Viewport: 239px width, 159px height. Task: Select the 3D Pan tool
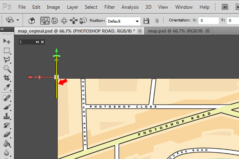(x=64, y=21)
